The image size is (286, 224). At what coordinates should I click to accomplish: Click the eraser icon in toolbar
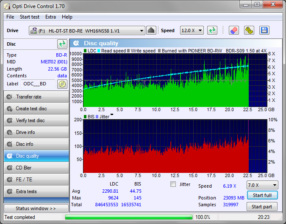tap(233, 30)
